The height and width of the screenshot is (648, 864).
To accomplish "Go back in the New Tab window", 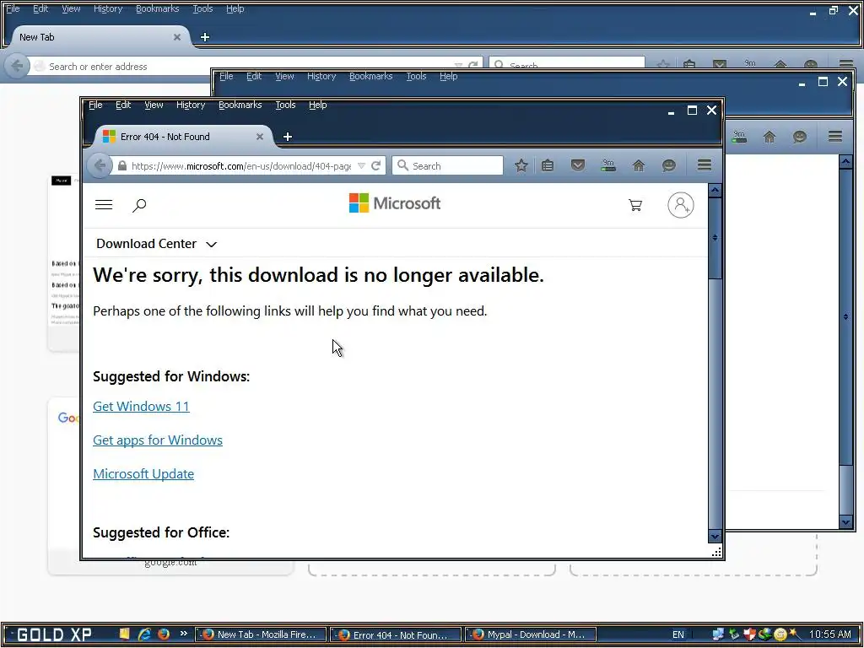I will click(x=17, y=66).
